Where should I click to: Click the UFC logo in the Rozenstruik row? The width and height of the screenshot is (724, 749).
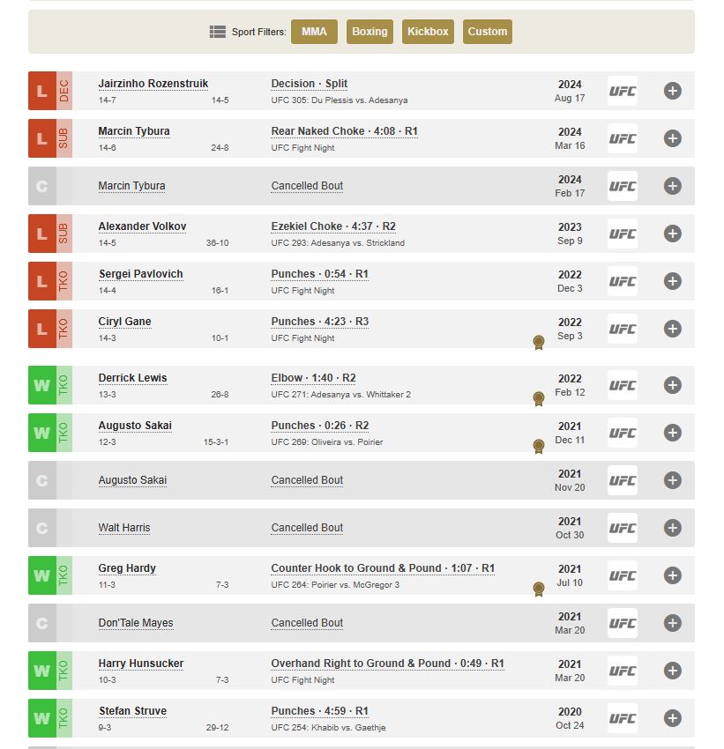click(x=623, y=91)
